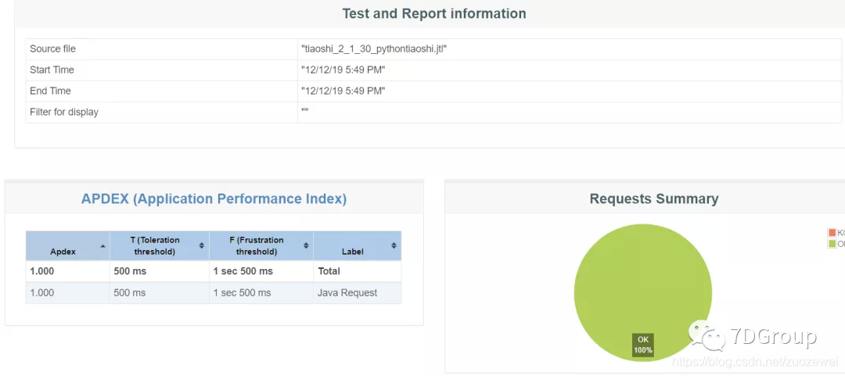
Task: Click the Label column header
Action: point(358,246)
